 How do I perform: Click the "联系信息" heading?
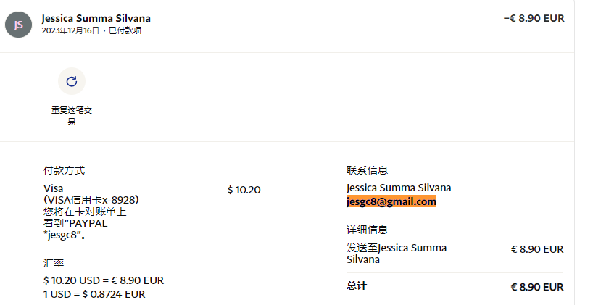[x=367, y=170]
